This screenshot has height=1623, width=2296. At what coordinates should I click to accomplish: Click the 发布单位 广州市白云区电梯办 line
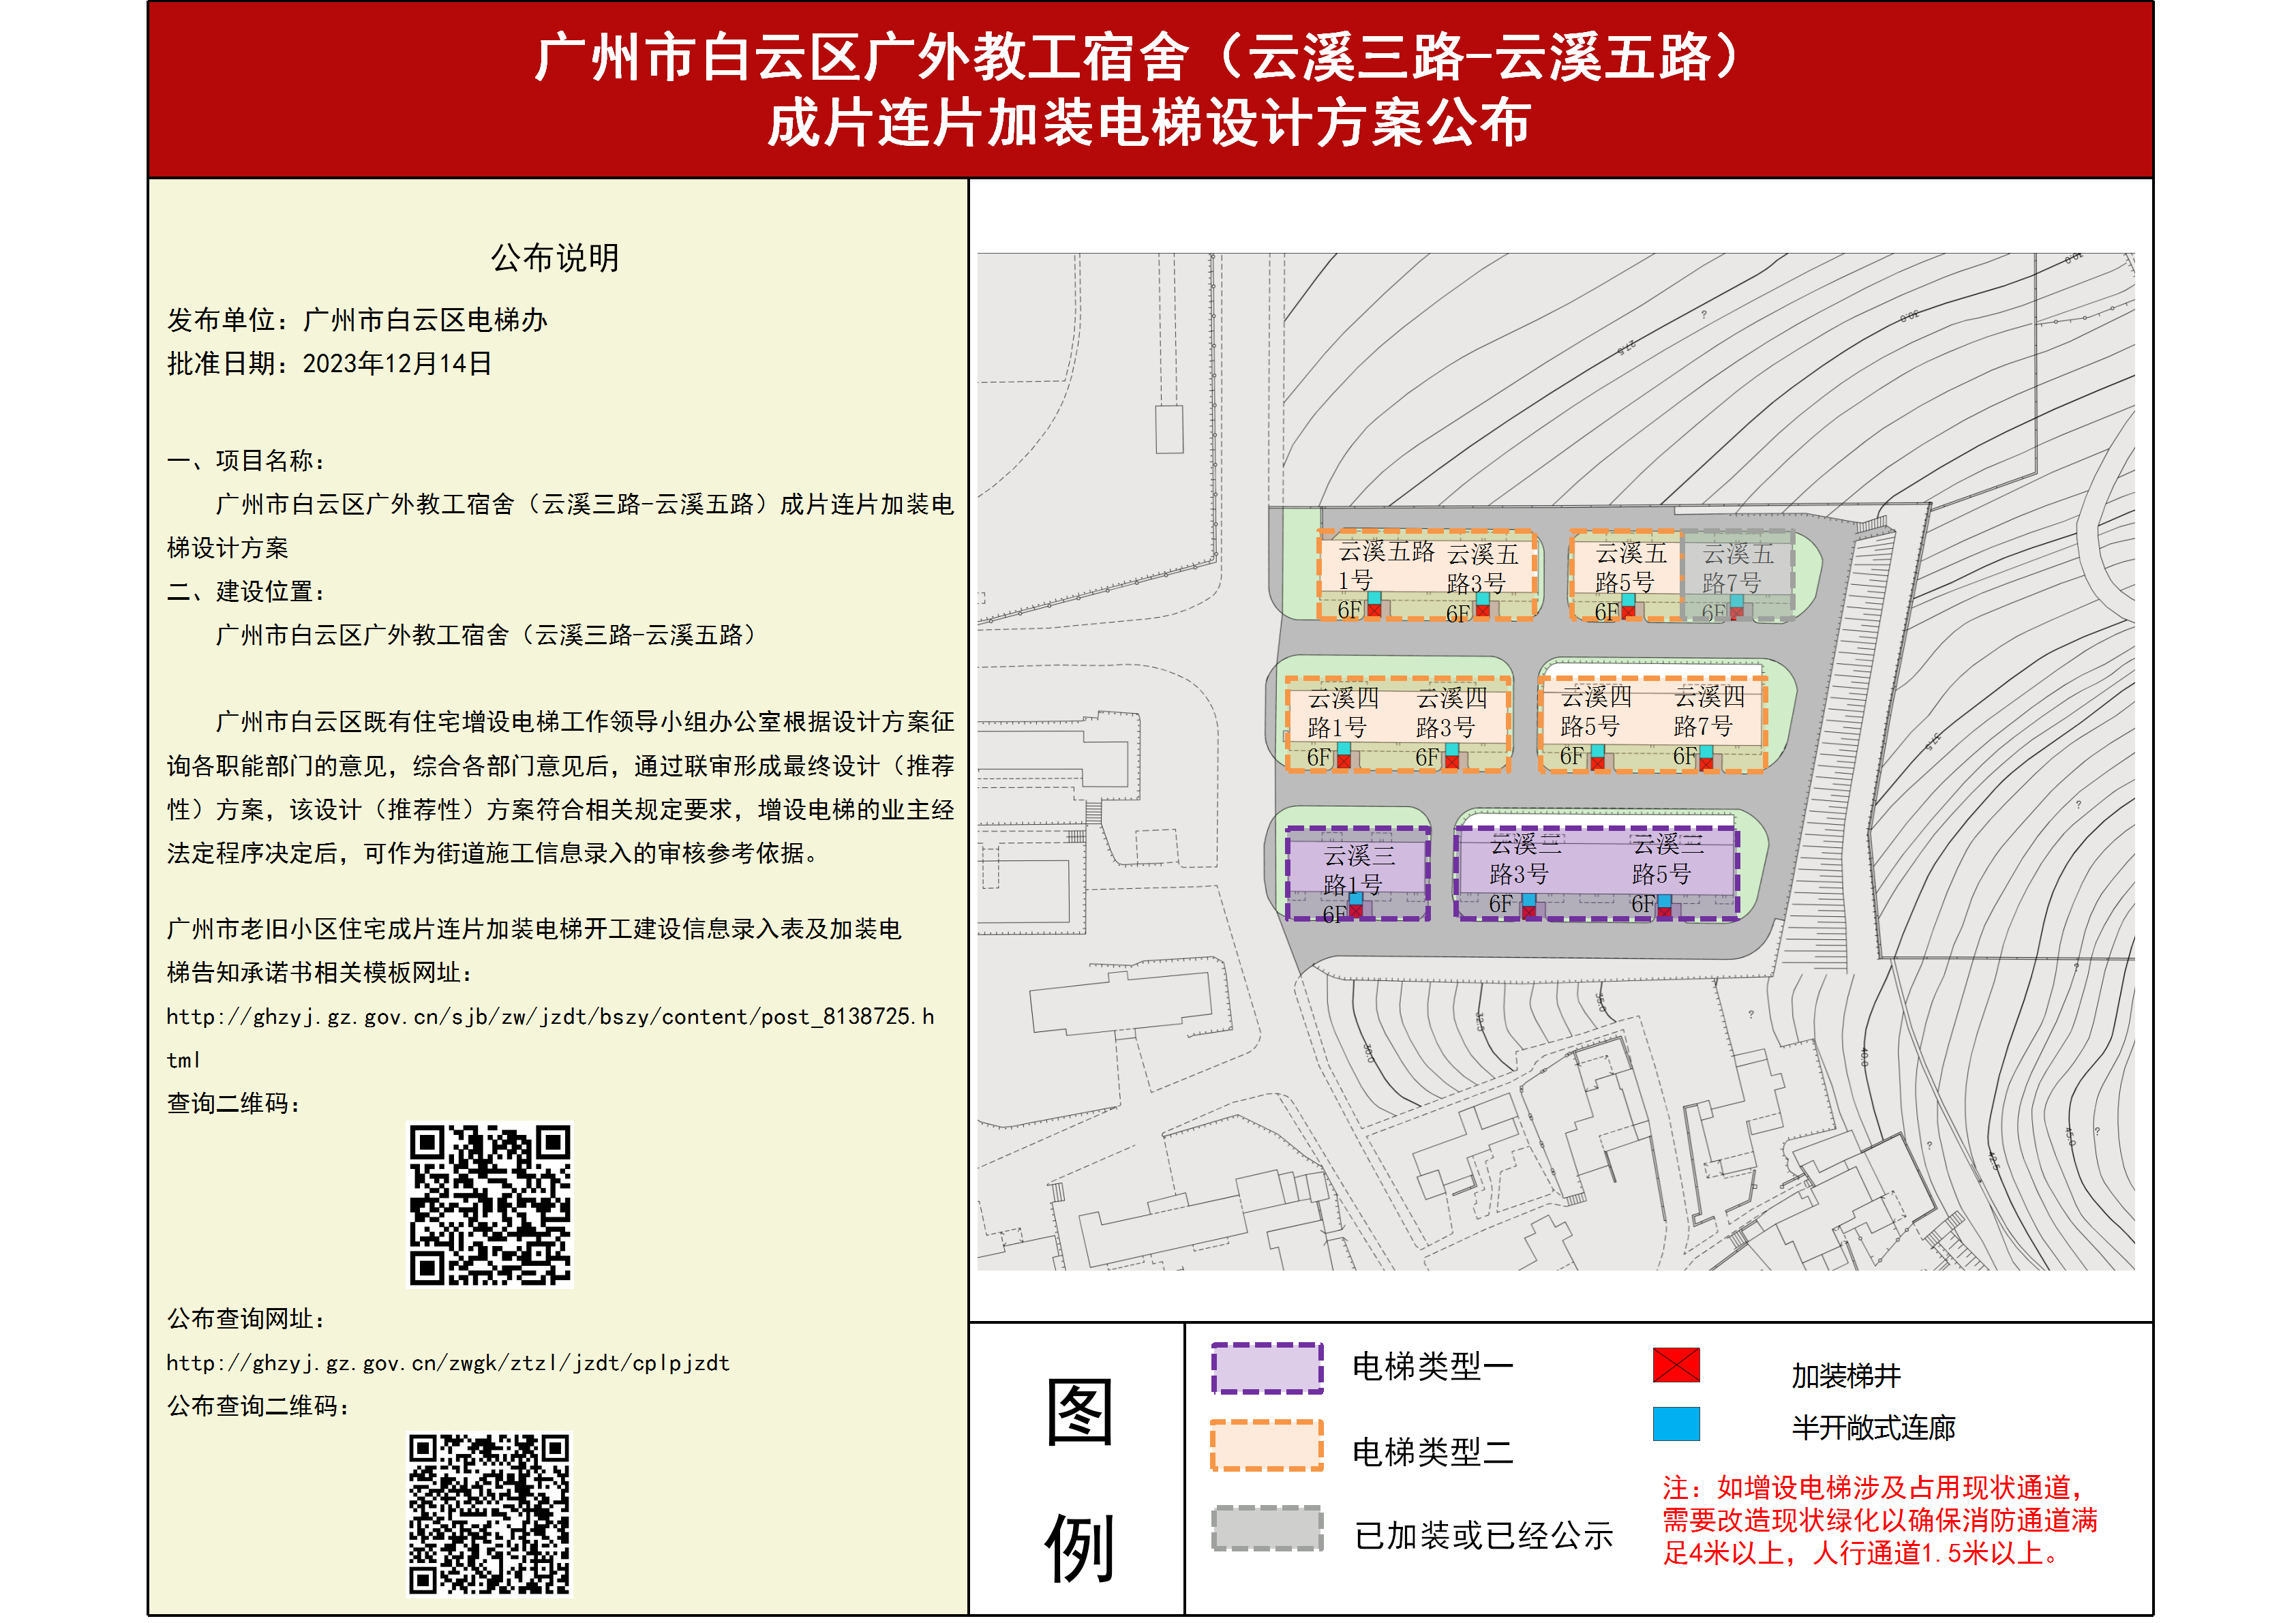(357, 320)
